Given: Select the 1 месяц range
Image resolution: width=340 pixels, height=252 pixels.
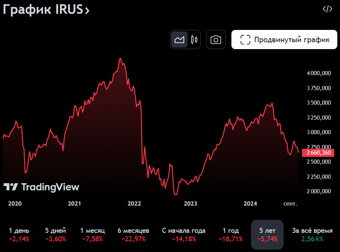Looking at the screenshot, I should point(92,235).
